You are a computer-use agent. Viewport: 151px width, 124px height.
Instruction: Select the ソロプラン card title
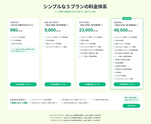point(14,22)
